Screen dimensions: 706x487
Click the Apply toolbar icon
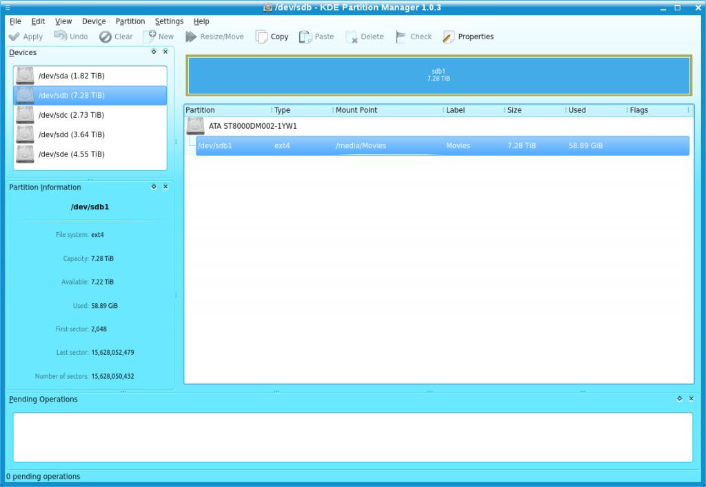[x=14, y=37]
